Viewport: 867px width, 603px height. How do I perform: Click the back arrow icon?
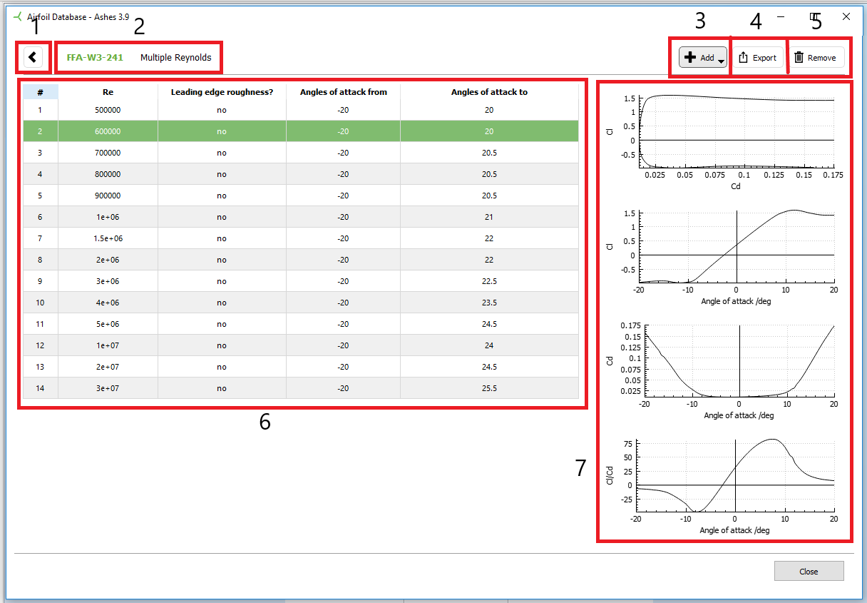[33, 57]
